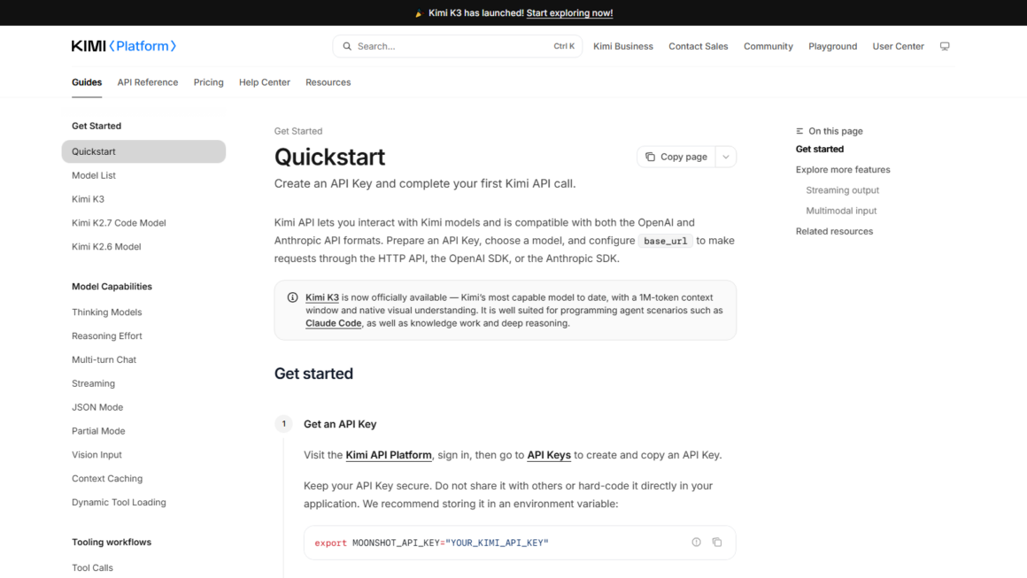This screenshot has height=578, width=1027.
Task: Click the info icon in code block
Action: coord(696,542)
